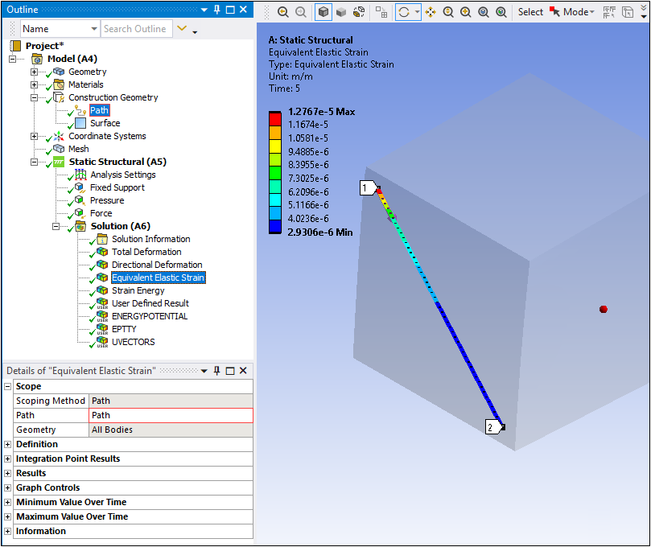Click the red band in the strain legend
The image size is (651, 547).
coord(274,117)
